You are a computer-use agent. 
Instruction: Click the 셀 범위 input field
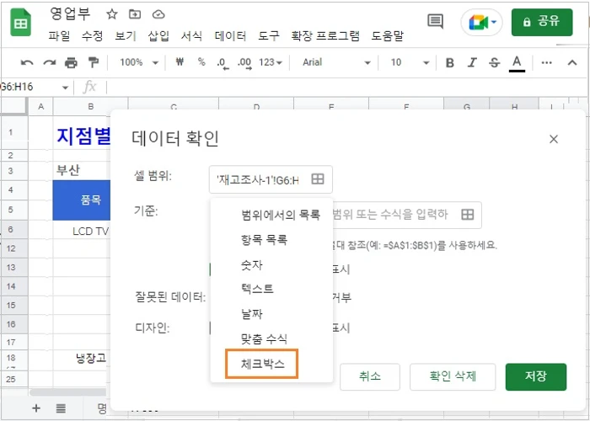(x=271, y=179)
